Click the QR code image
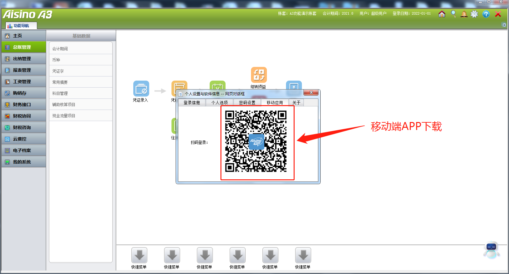The width and height of the screenshot is (509, 274). [256, 141]
